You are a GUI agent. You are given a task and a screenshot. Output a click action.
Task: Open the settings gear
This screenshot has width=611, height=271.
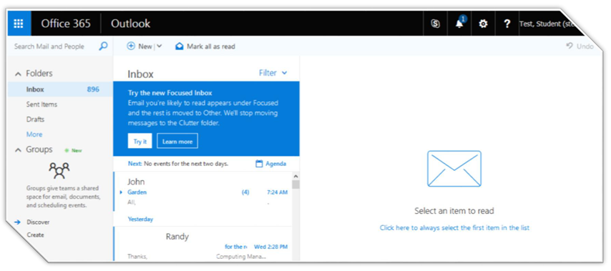tap(483, 24)
